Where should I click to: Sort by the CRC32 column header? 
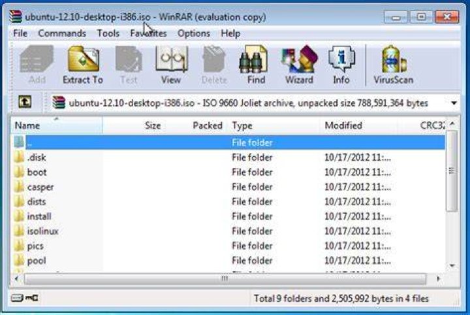(x=422, y=125)
